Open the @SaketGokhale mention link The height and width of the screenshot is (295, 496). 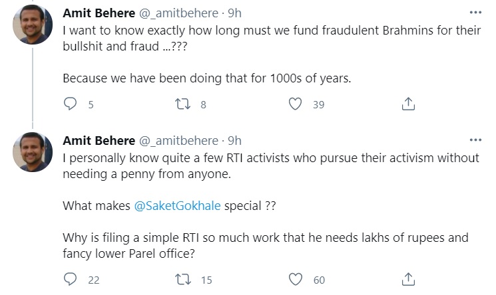[177, 206]
